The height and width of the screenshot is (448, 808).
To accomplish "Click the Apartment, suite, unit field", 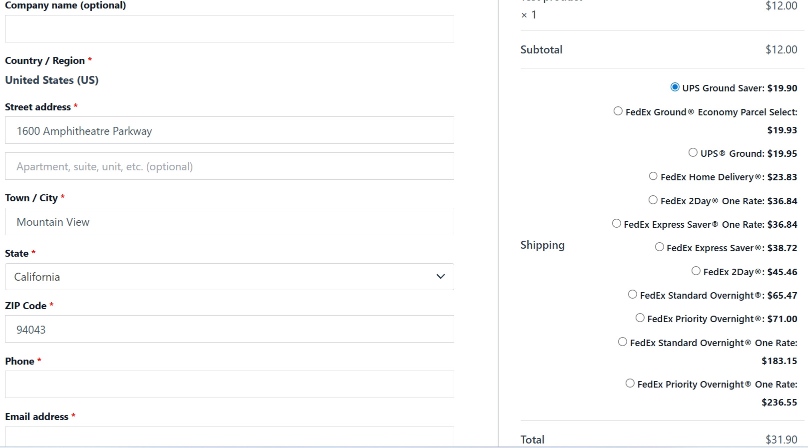I will tap(229, 166).
